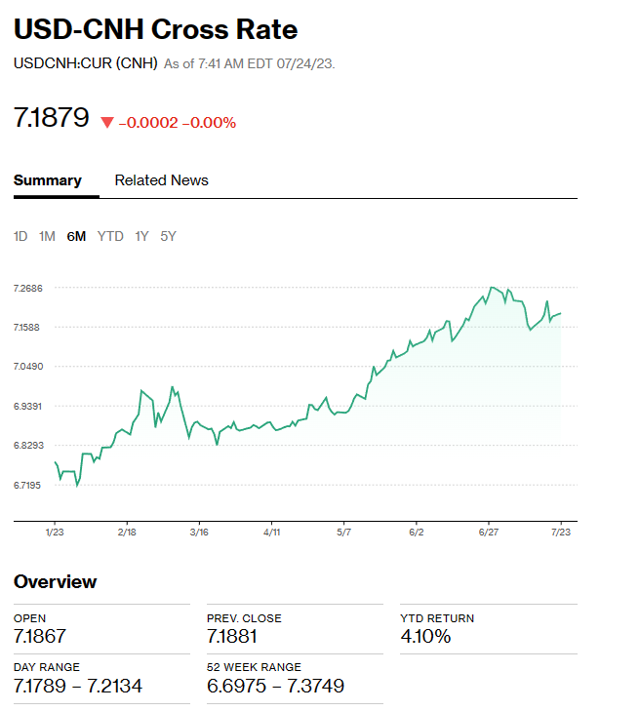Click the current price 7.1879
Viewport: 640px width, 711px height.
coord(51,119)
